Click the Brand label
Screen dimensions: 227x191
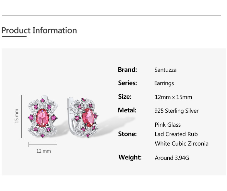point(127,70)
